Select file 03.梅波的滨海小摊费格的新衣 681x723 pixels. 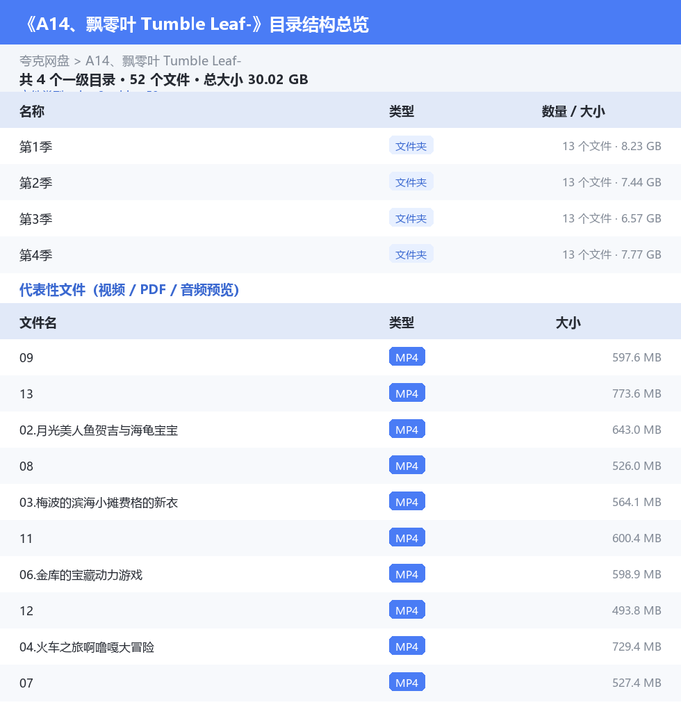99,503
